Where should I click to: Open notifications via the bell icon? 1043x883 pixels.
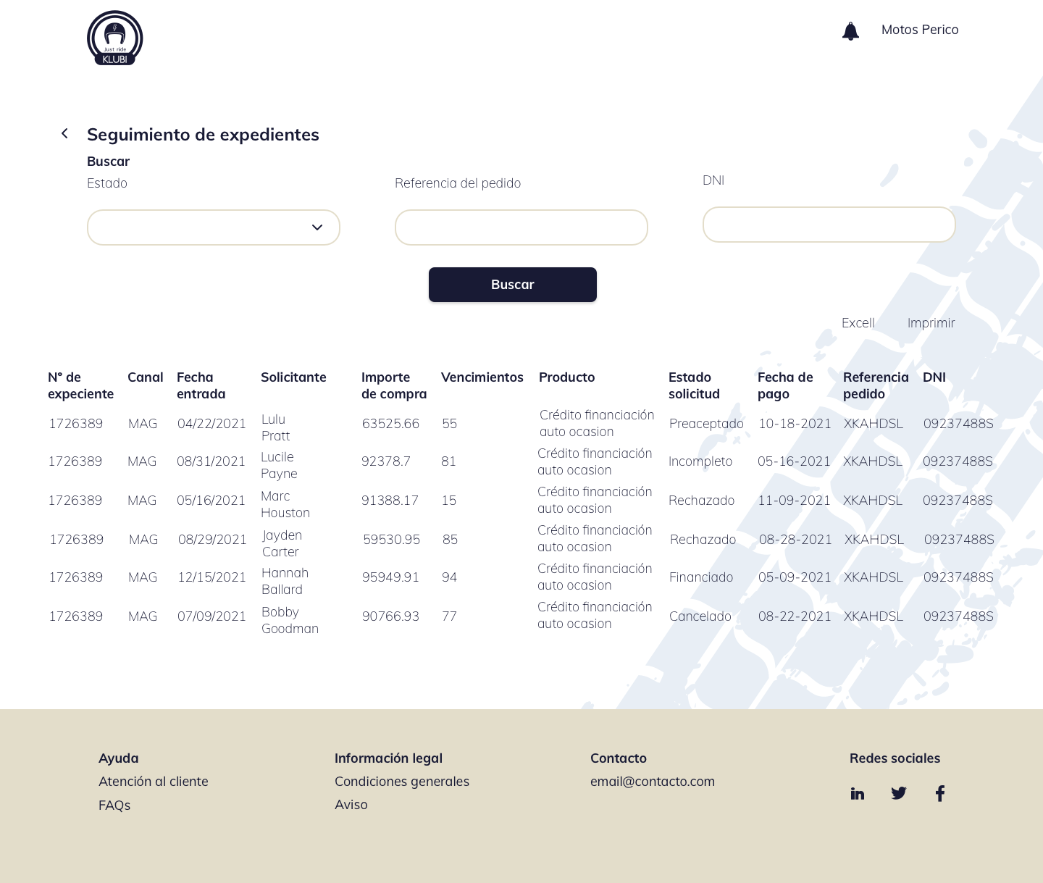click(850, 31)
